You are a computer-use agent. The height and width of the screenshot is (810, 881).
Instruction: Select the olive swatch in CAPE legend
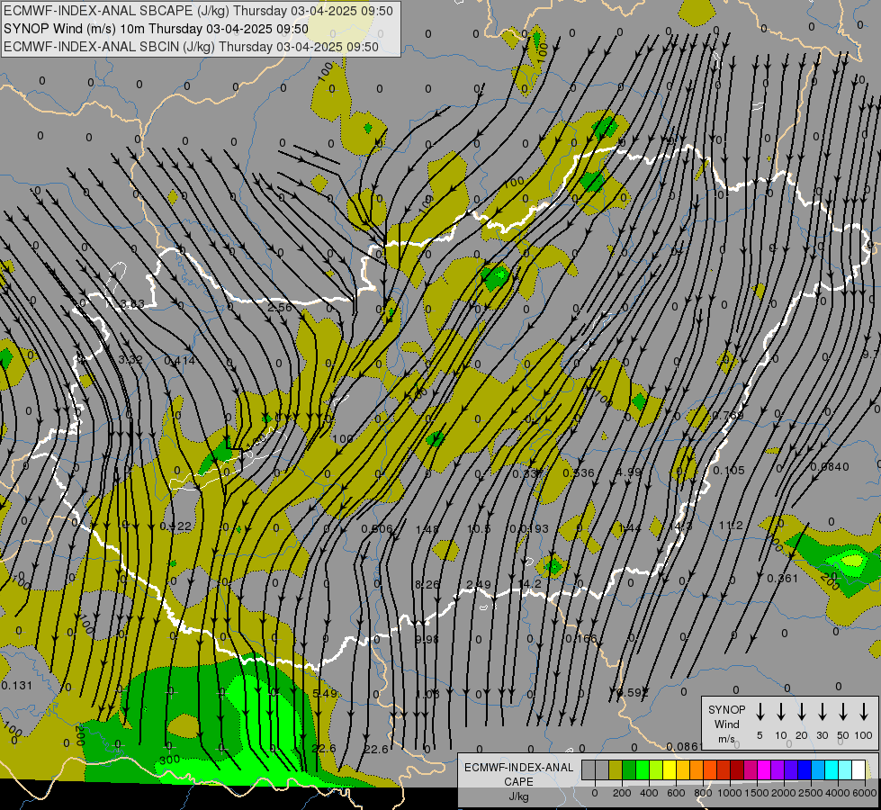click(616, 769)
